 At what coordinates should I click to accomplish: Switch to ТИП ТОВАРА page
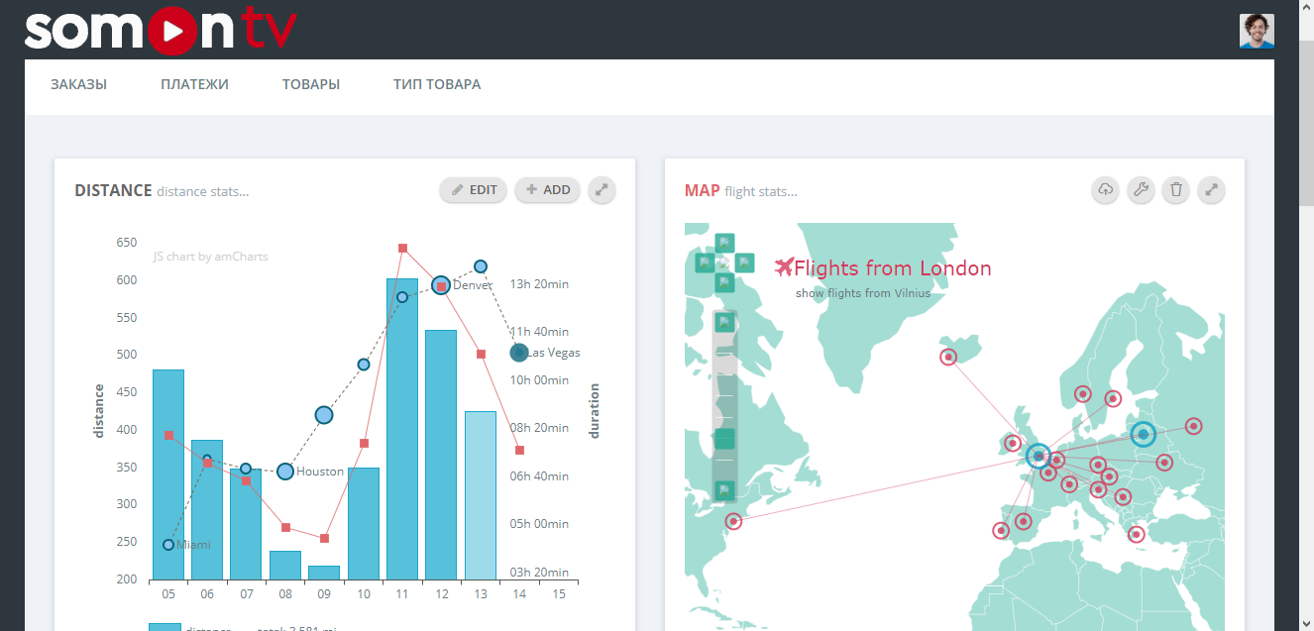click(437, 84)
